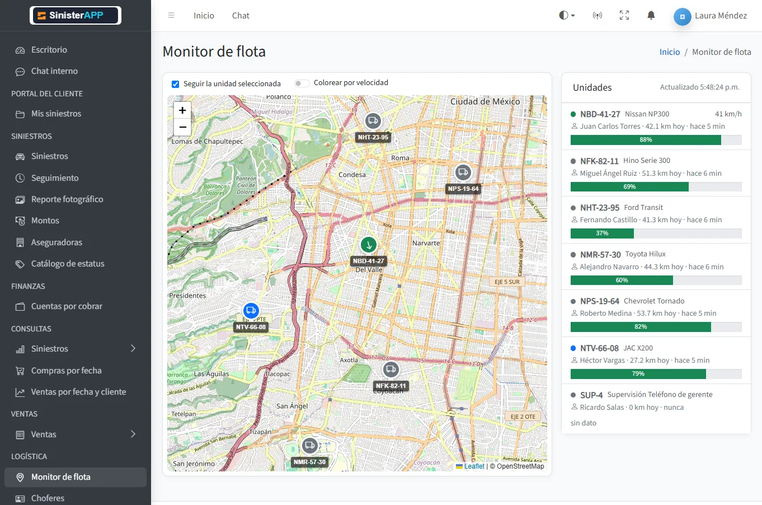Open Compras por fecha report
The height and width of the screenshot is (505, 762).
[x=76, y=371]
